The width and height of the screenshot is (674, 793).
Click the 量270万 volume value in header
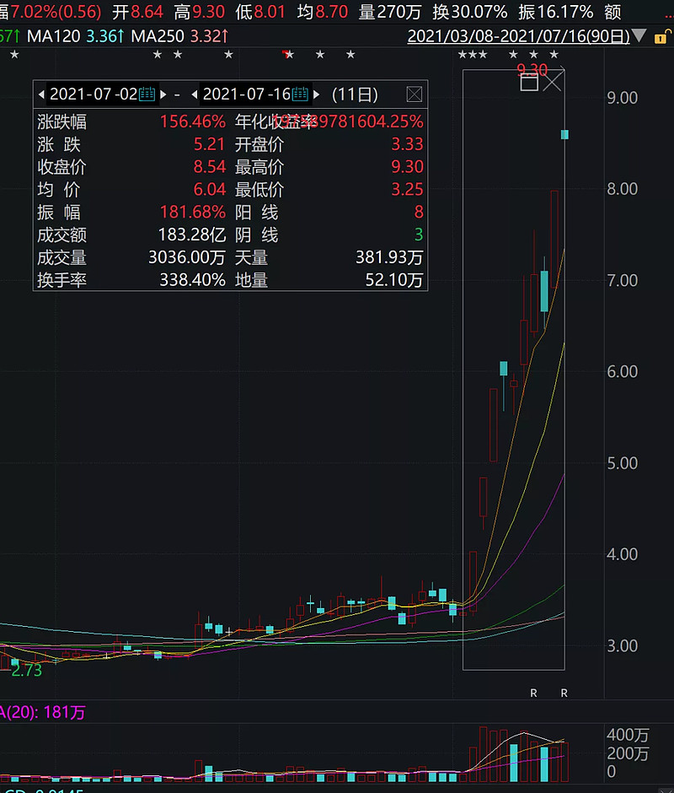pos(389,12)
